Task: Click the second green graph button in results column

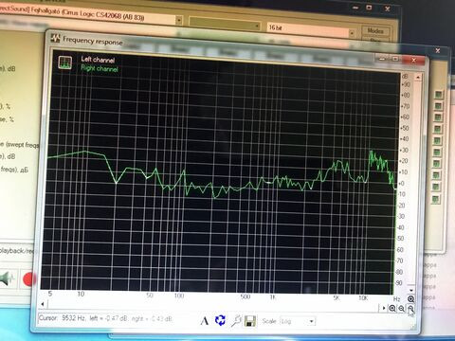Action: coord(438,106)
